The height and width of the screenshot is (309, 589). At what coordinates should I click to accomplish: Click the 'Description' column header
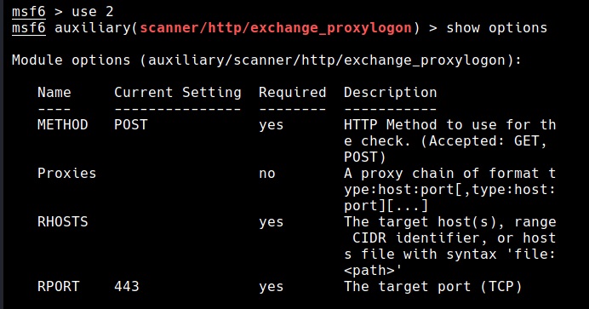point(391,93)
